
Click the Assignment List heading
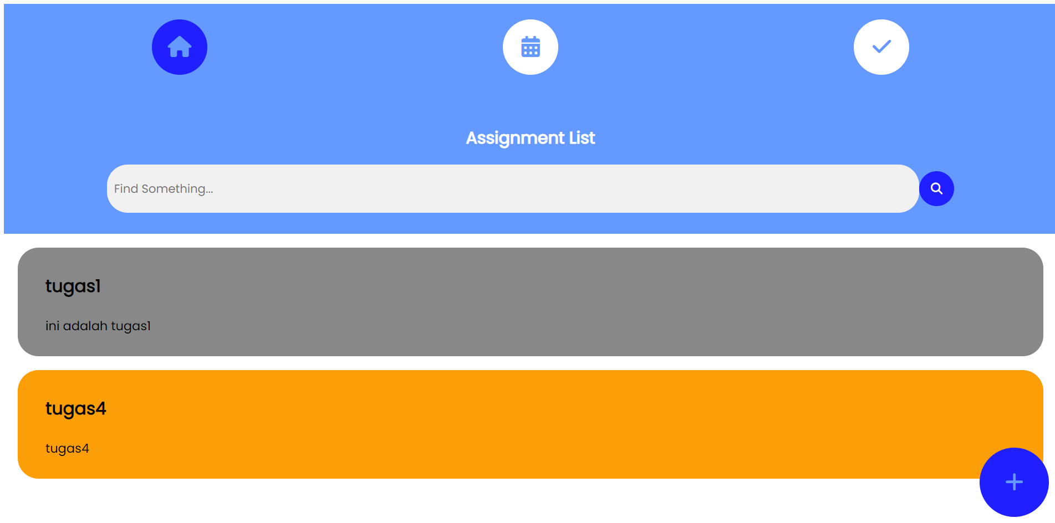(530, 138)
